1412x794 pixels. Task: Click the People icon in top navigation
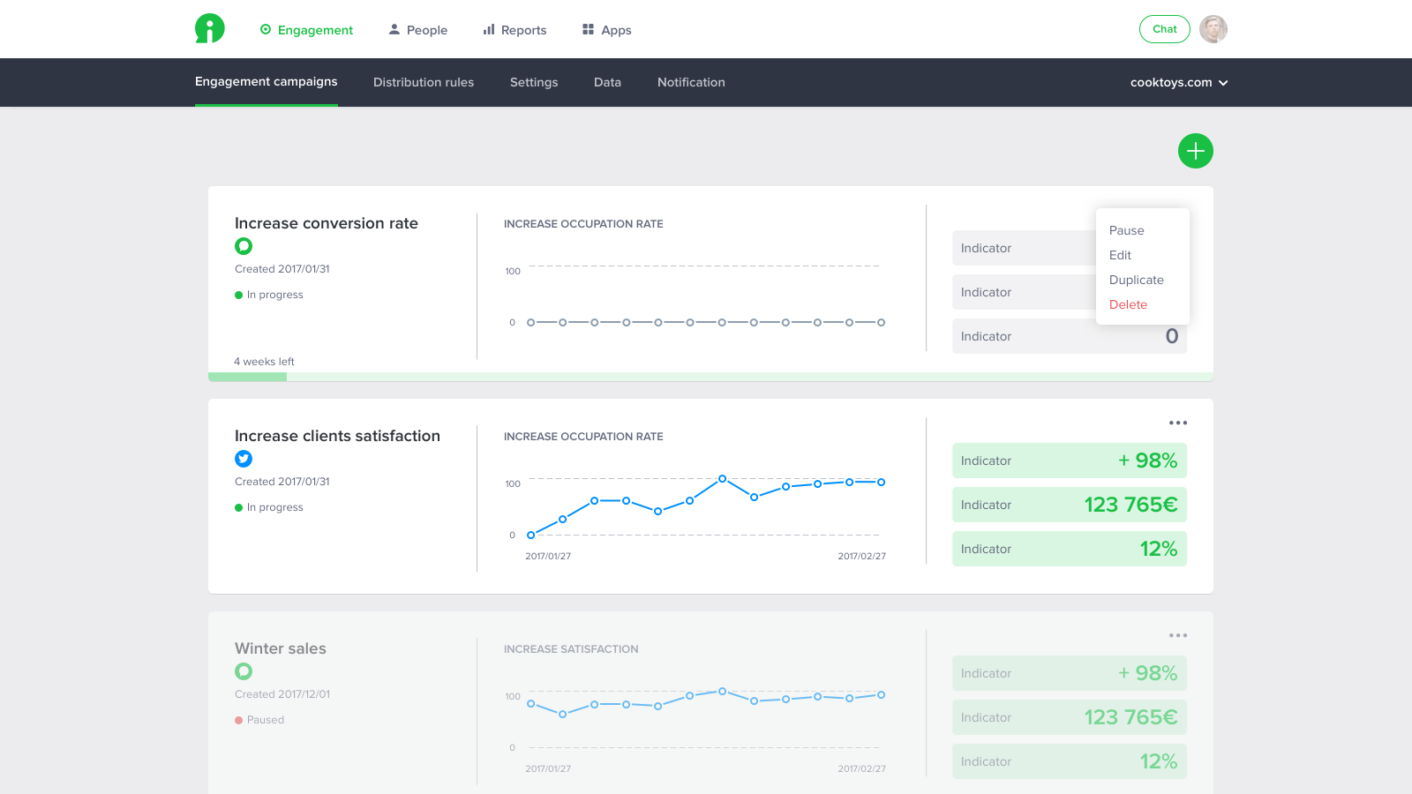click(394, 29)
